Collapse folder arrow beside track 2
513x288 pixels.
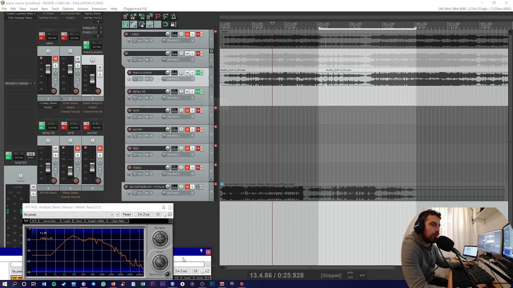211,51
